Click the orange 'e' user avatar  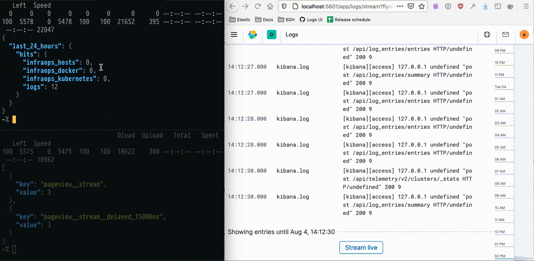click(x=524, y=34)
